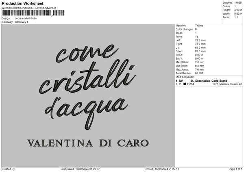Screen dimensions: 244x172
Task: Select the 'Colorway 1' value
Action: click(22, 22)
